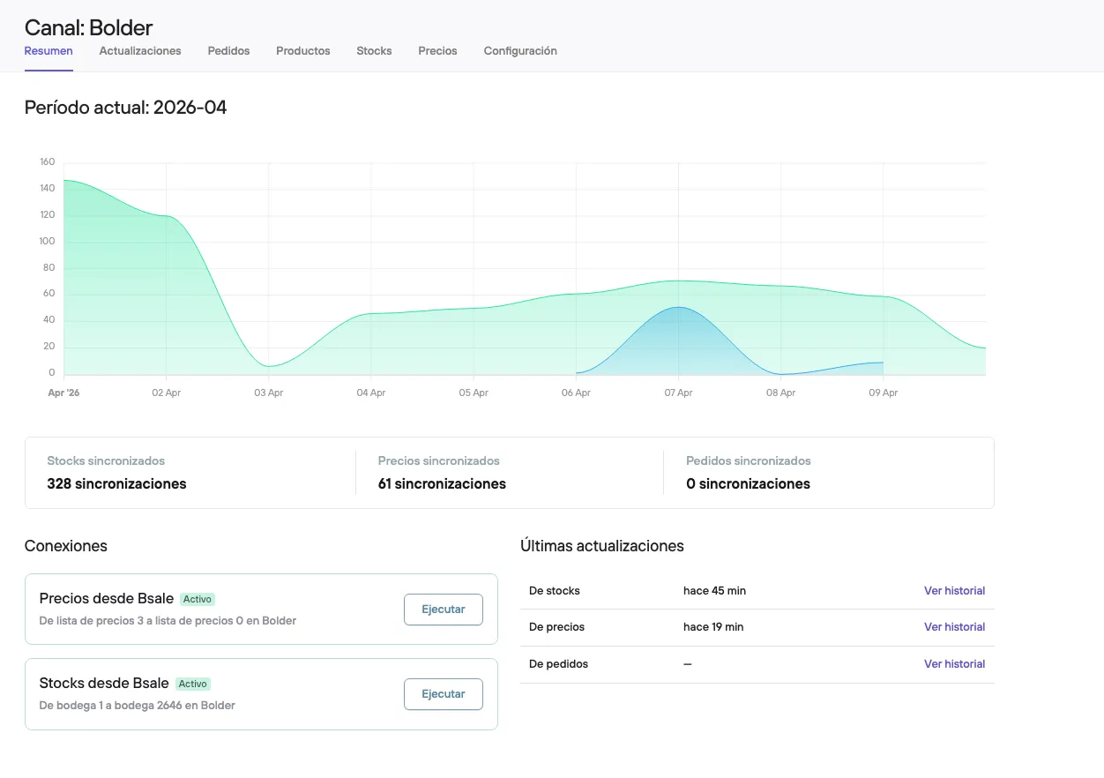Click the "Últimas actualizaciones" section heading
This screenshot has height=778, width=1104.
[x=602, y=546]
